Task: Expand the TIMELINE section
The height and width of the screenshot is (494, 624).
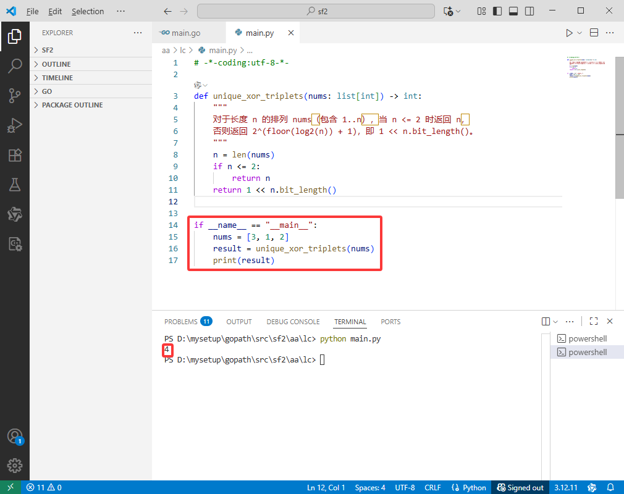Action: pos(91,78)
